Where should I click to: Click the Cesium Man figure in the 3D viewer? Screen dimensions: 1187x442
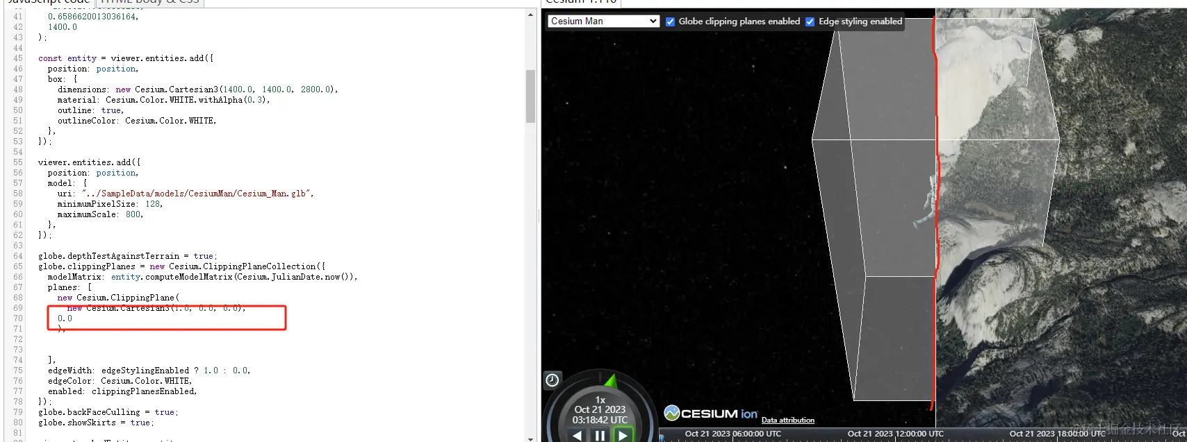(928, 202)
